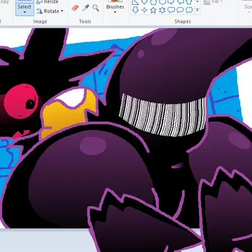
Task: Expand the full Shapes gallery
Action: click(197, 10)
